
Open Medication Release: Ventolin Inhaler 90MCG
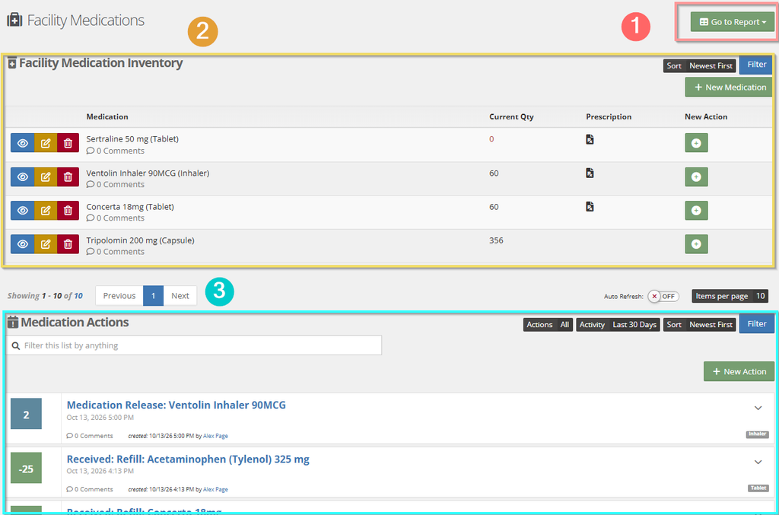click(176, 405)
